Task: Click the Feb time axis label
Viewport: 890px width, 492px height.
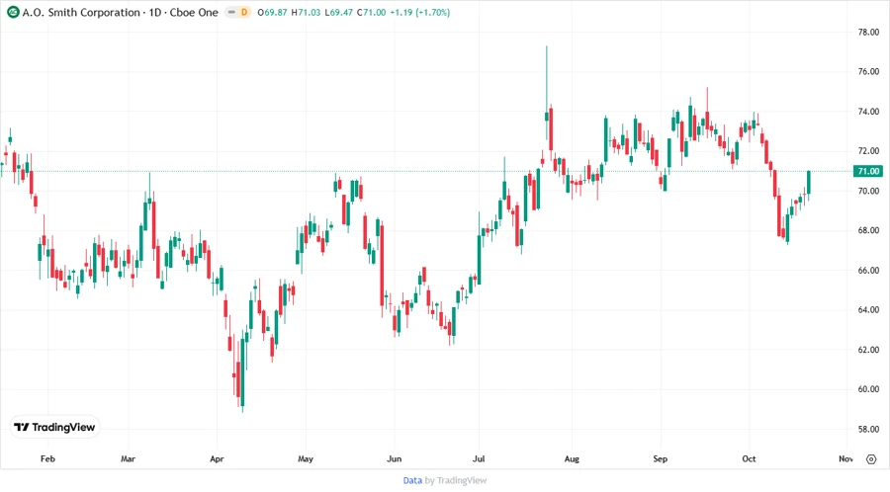Action: pos(47,459)
